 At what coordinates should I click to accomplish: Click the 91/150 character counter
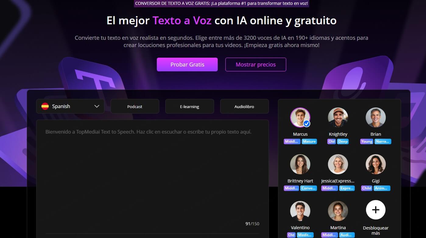point(252,224)
